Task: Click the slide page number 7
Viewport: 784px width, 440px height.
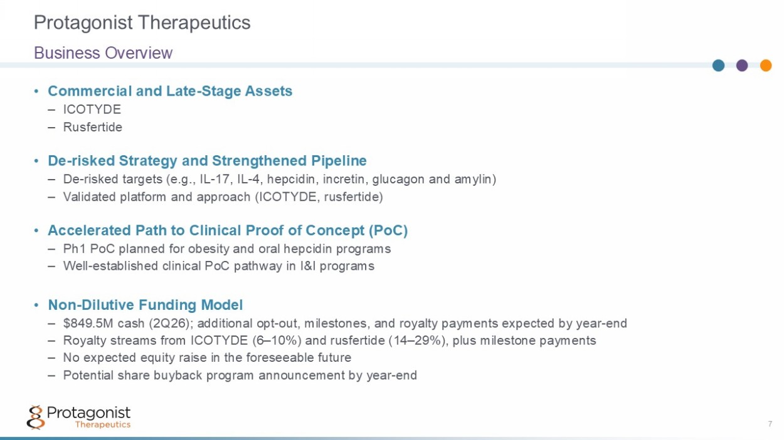Action: tap(770, 424)
